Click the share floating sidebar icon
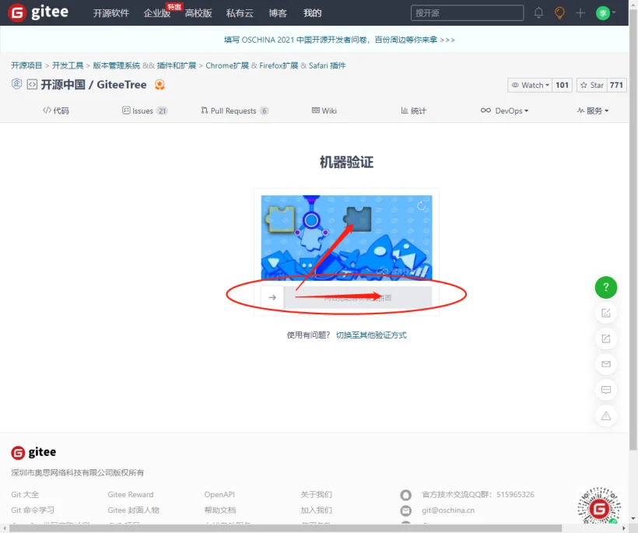The height and width of the screenshot is (533, 638). click(x=606, y=338)
